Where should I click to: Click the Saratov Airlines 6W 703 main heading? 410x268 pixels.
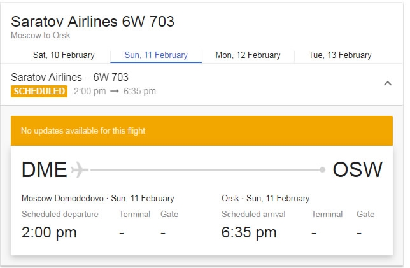[x=92, y=22]
